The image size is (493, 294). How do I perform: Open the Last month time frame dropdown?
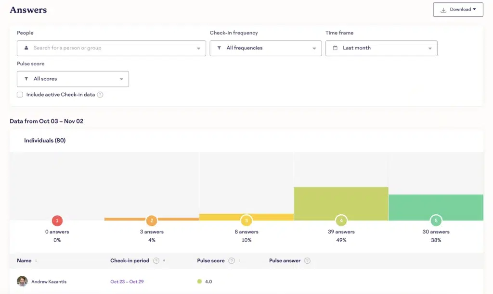pos(381,48)
